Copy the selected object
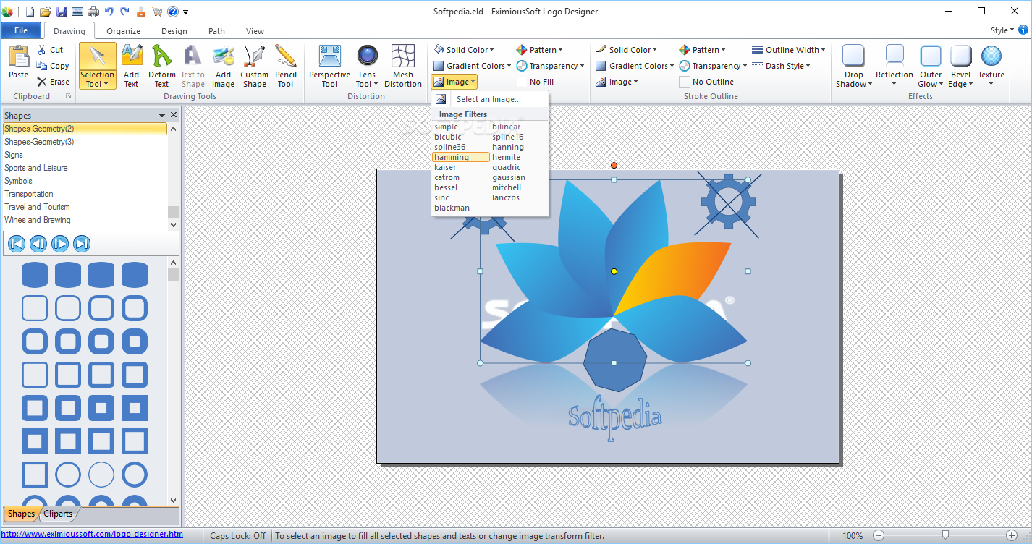The height and width of the screenshot is (544, 1032). tap(53, 66)
